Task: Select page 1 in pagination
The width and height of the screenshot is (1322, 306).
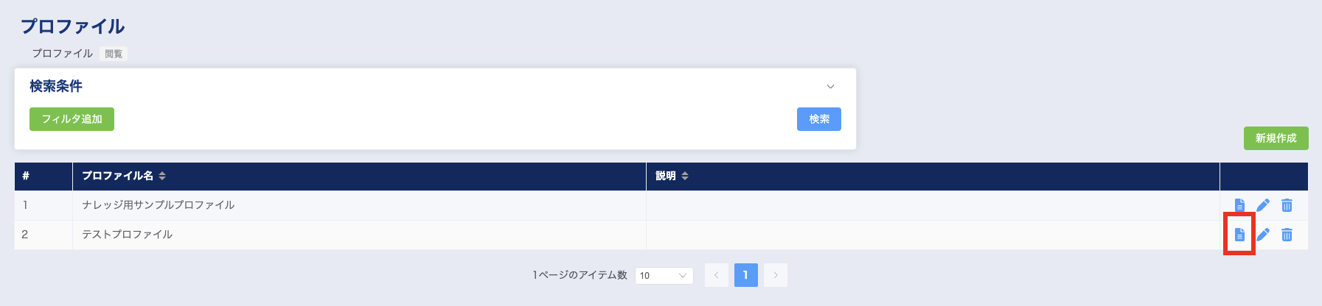Action: click(746, 275)
